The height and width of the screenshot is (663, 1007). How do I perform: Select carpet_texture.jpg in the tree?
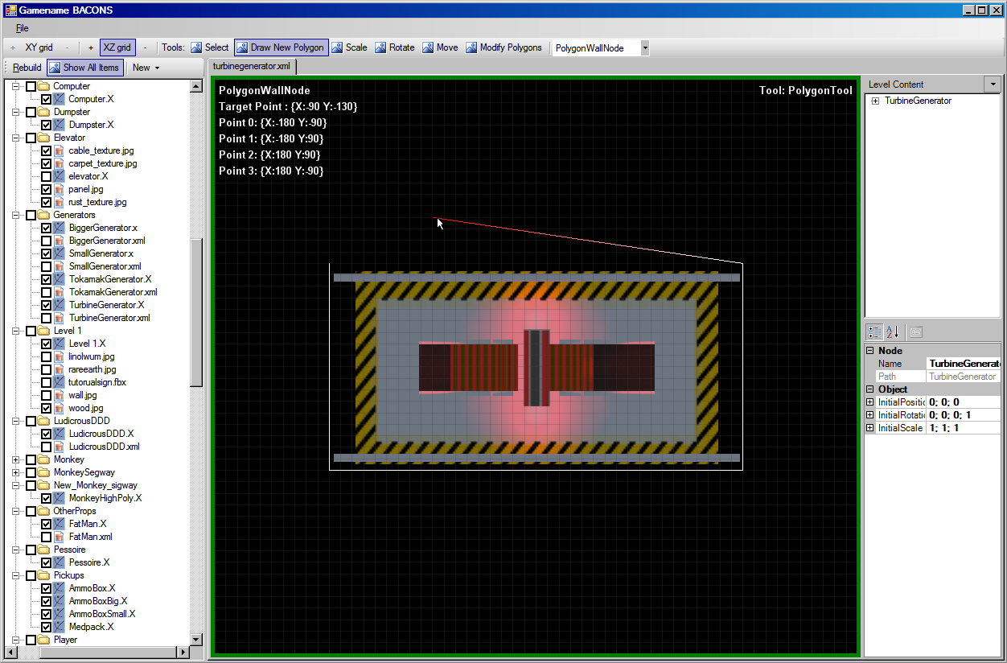103,163
